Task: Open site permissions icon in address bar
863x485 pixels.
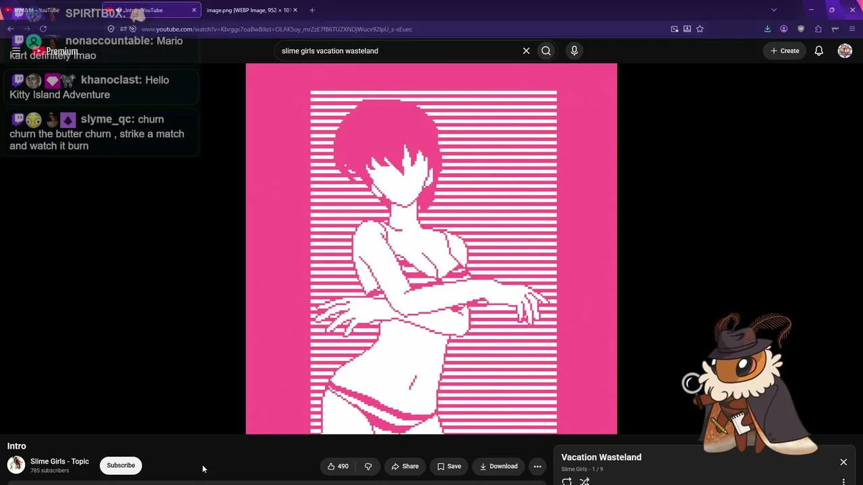Action: 123,29
